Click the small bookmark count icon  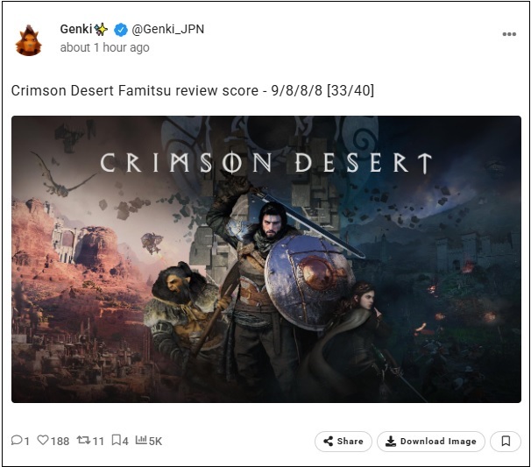117,440
